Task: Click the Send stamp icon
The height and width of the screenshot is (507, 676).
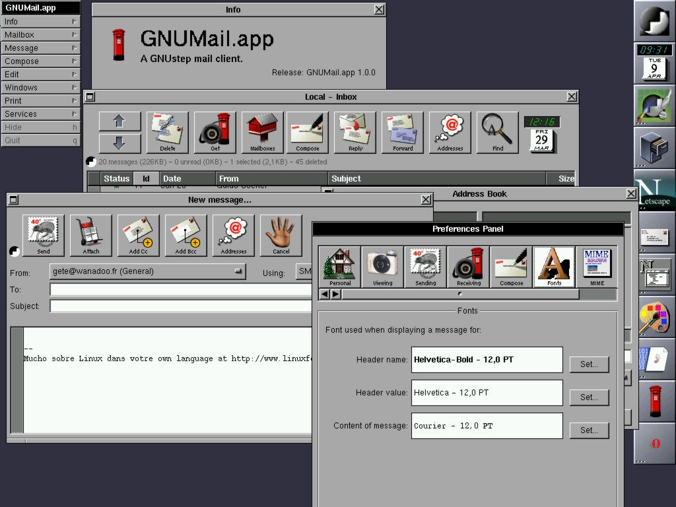Action: pos(44,235)
